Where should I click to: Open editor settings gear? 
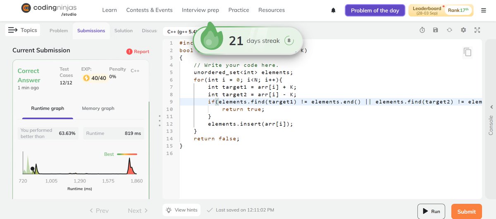tap(463, 30)
